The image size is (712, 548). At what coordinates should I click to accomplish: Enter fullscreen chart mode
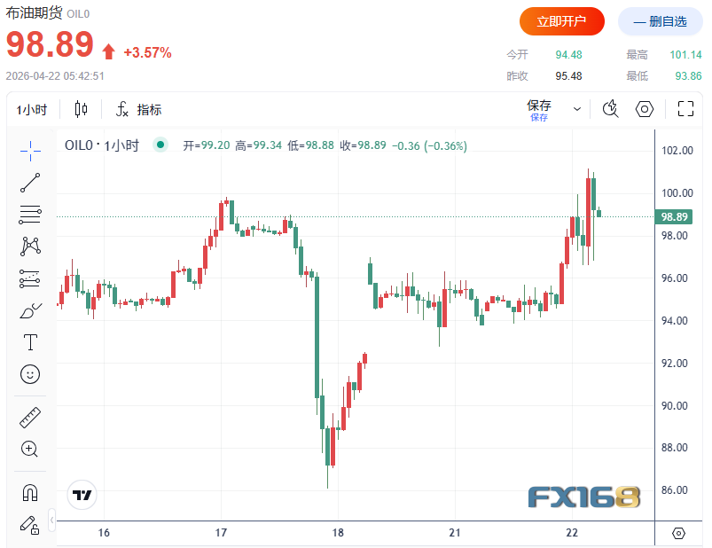685,109
